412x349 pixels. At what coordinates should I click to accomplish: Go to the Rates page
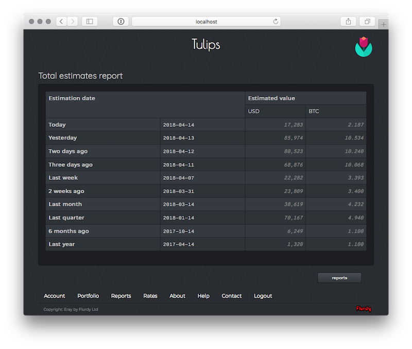[150, 296]
